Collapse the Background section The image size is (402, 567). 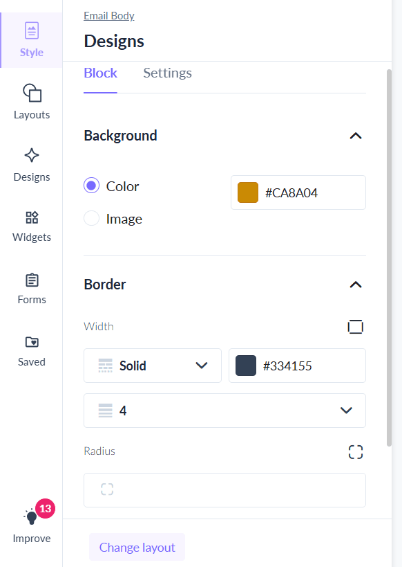[355, 136]
